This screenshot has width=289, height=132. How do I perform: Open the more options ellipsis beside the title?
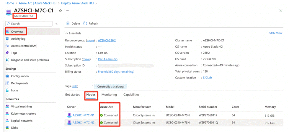(68, 11)
